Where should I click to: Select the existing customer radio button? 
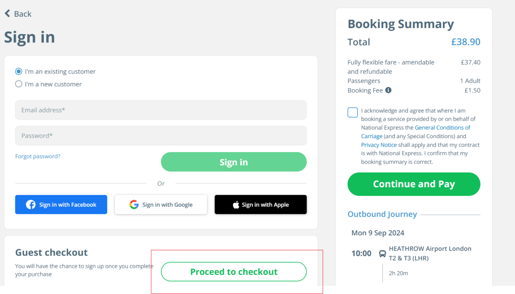(19, 71)
